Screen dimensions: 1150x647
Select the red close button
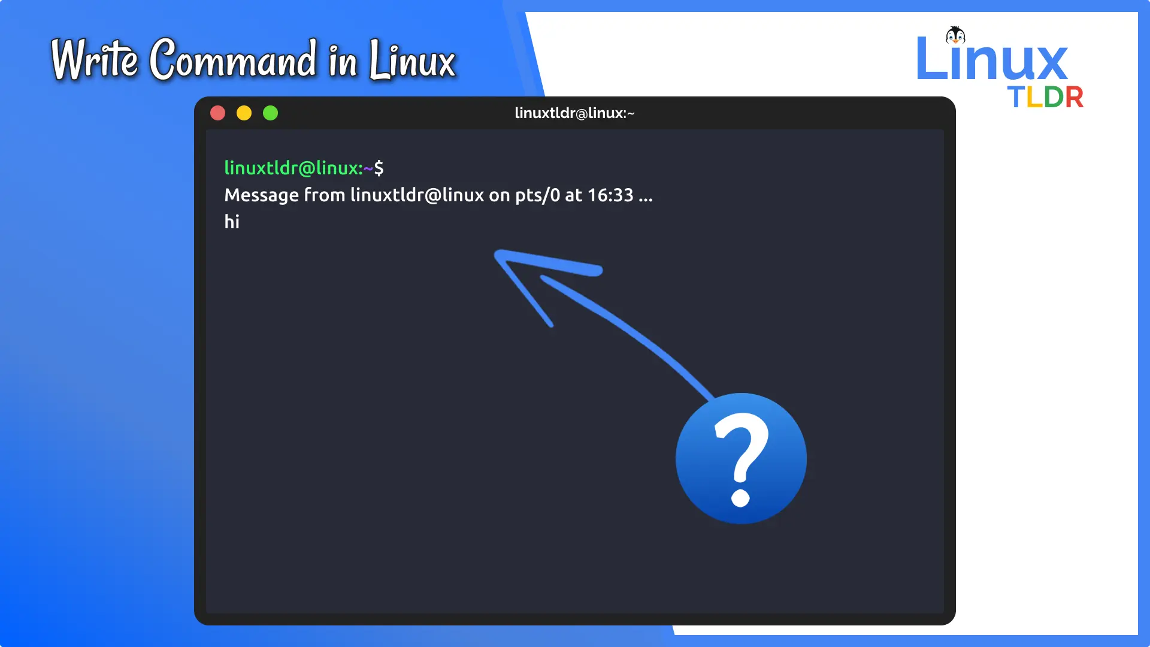click(x=220, y=113)
